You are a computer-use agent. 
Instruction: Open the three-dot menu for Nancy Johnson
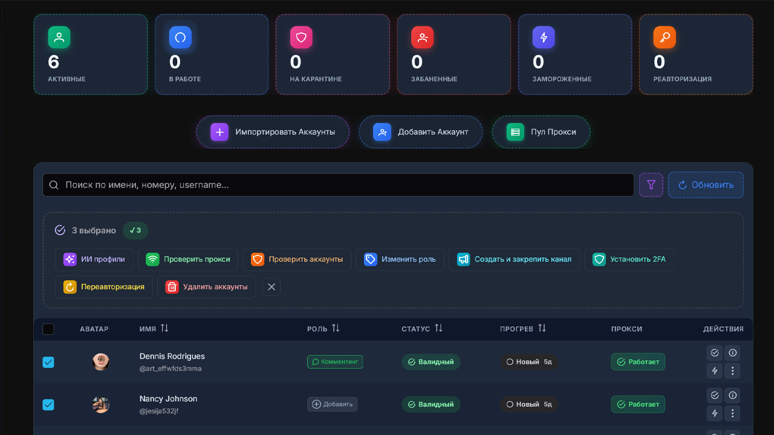point(732,413)
